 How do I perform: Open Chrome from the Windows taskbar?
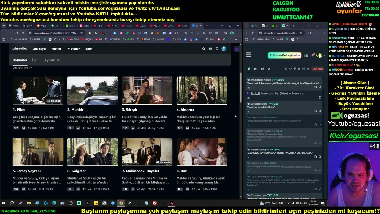121,203
